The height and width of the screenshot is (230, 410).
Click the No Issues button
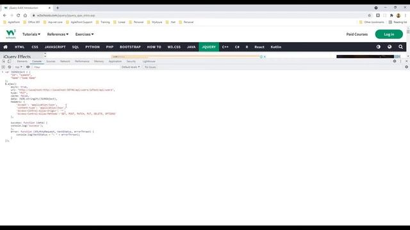tap(150, 67)
